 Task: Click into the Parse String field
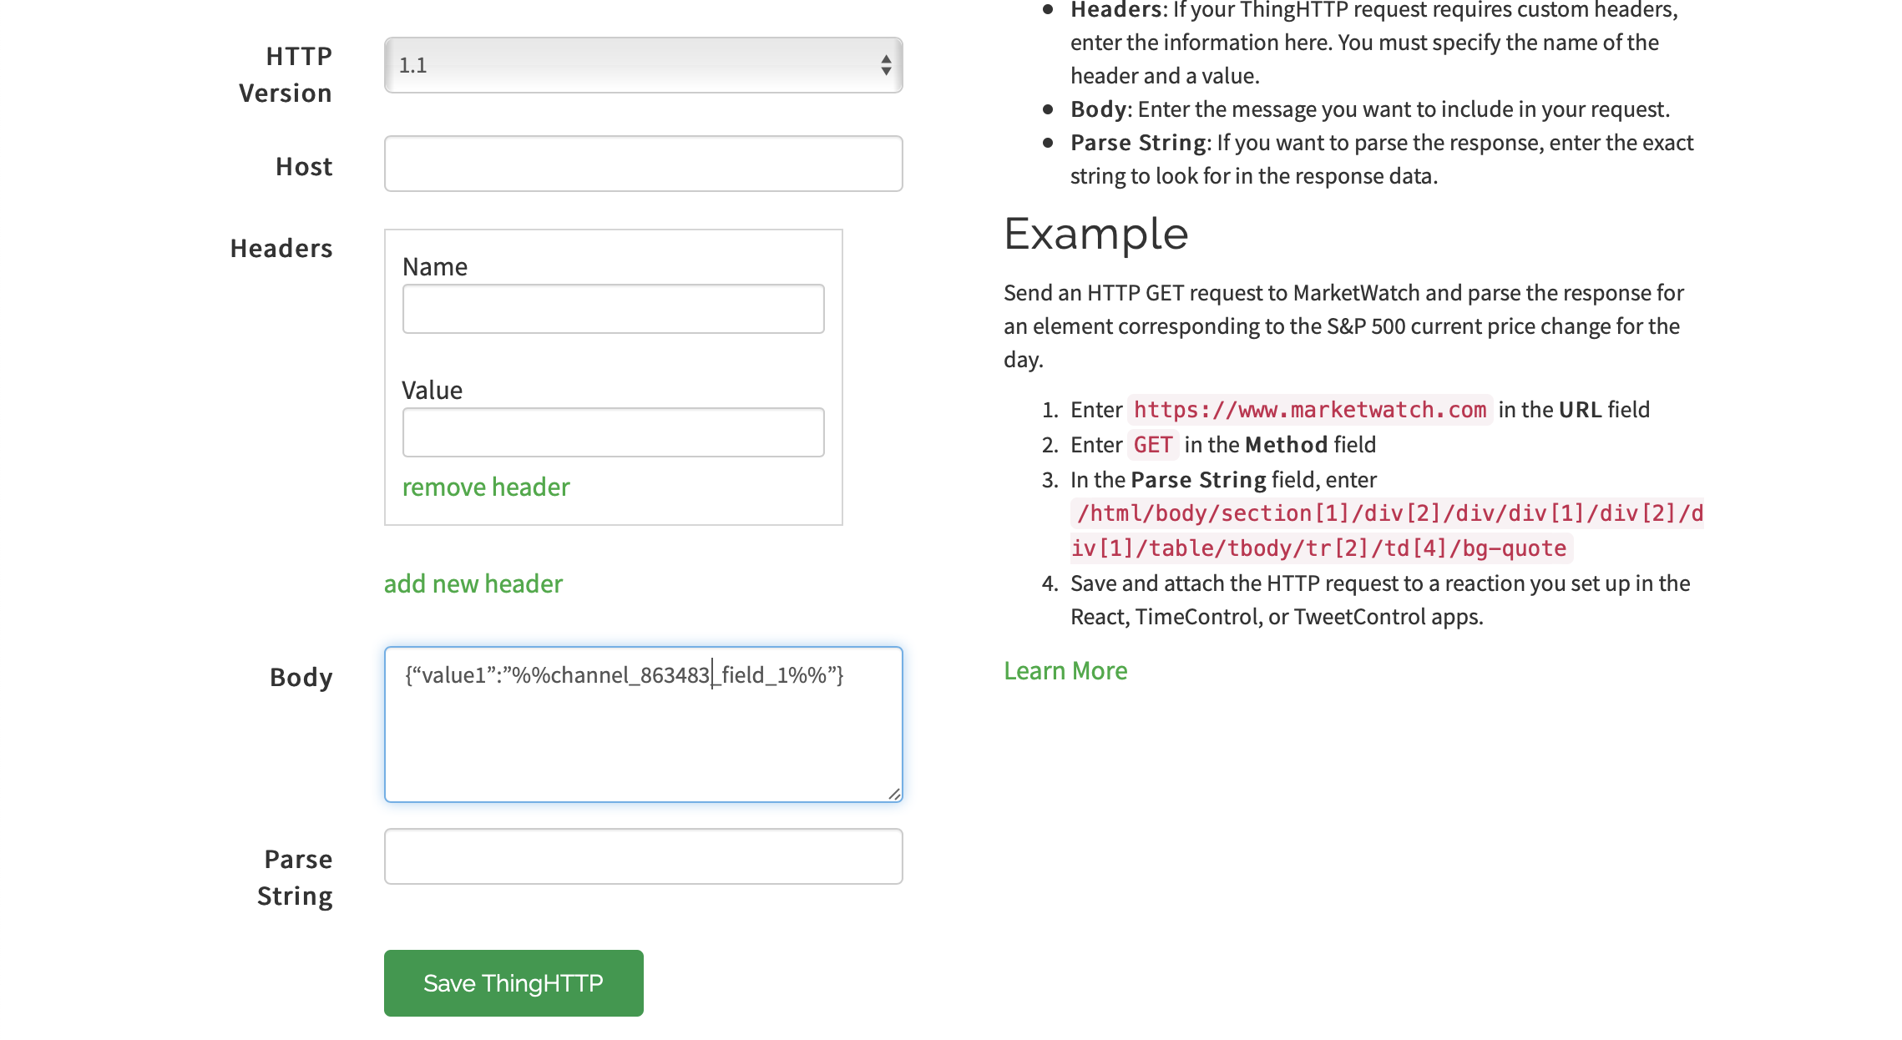click(643, 856)
